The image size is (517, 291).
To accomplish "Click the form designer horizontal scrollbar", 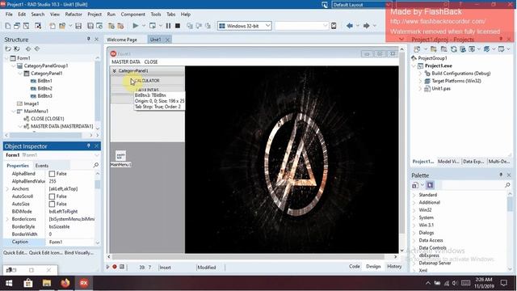I will 252,256.
